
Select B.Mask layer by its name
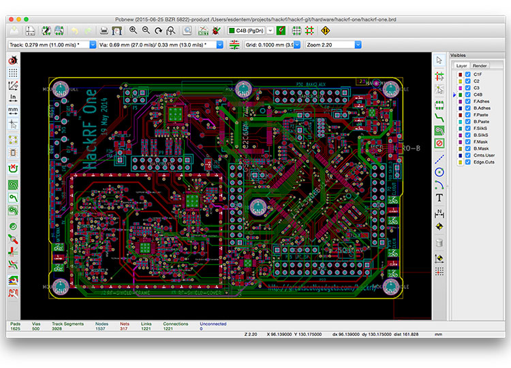tap(482, 148)
